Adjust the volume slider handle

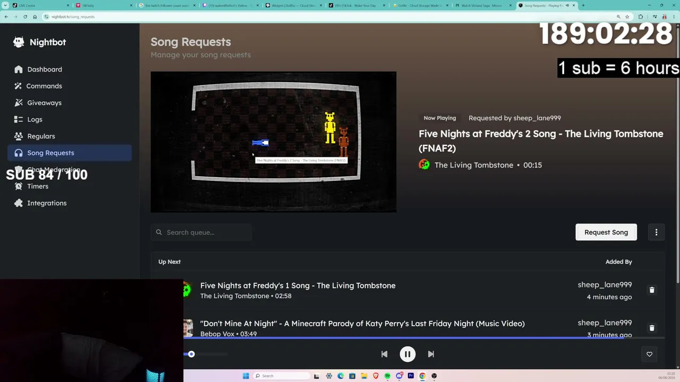[191, 354]
